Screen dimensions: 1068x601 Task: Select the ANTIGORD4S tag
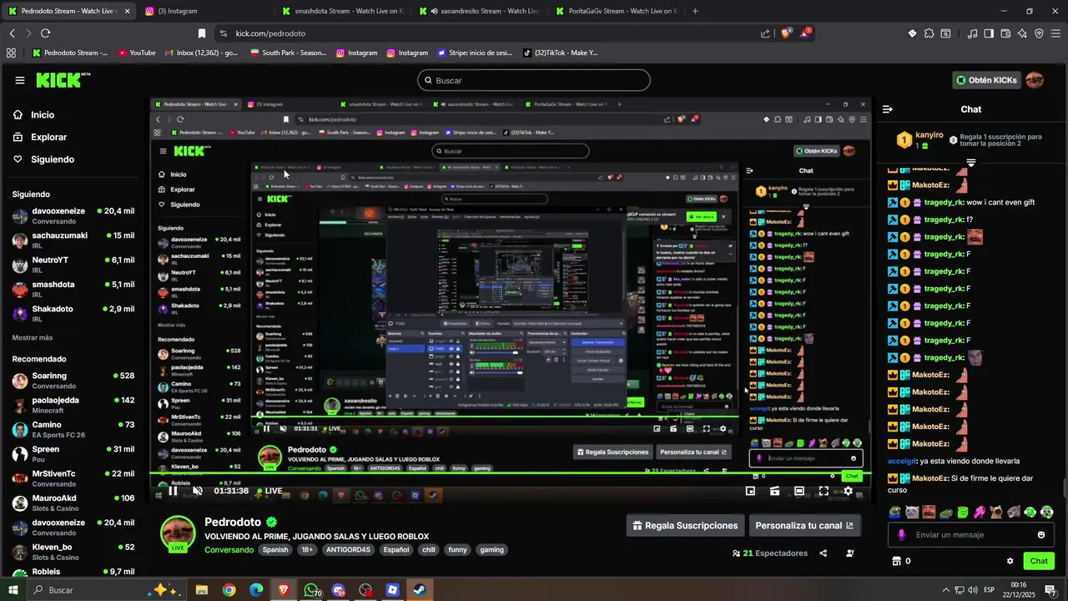point(348,550)
